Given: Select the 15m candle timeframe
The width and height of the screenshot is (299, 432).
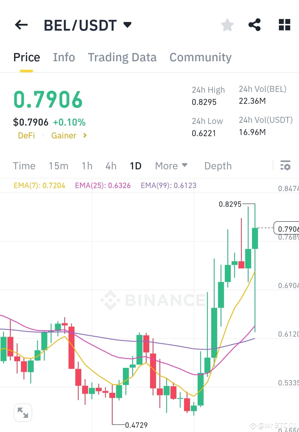Looking at the screenshot, I should [x=58, y=166].
